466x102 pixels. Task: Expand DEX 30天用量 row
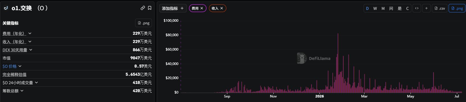(x=31, y=50)
